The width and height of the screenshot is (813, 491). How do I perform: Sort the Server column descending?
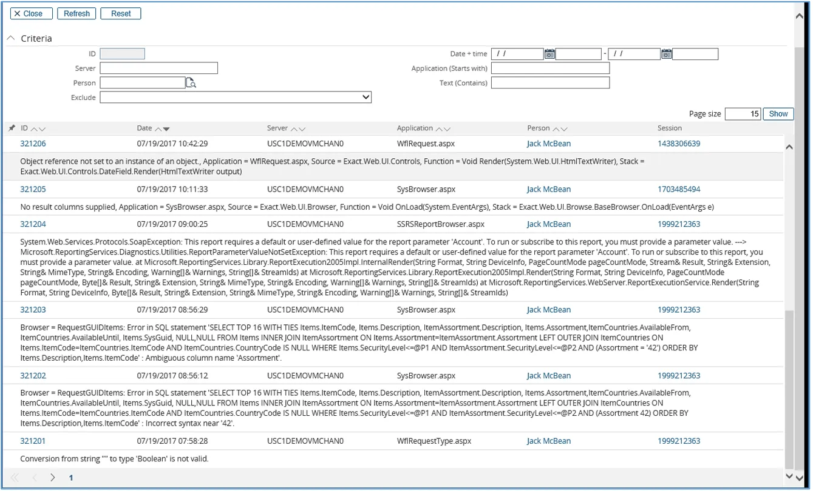[302, 129]
